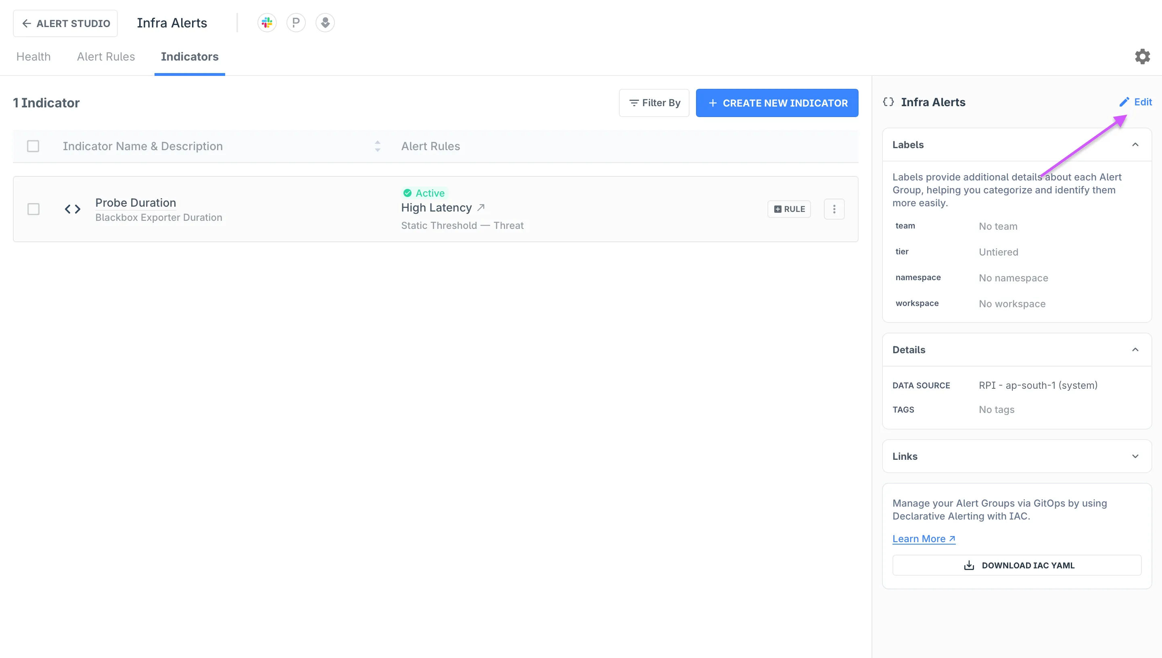Click the Alert Studio back arrow icon

(27, 22)
